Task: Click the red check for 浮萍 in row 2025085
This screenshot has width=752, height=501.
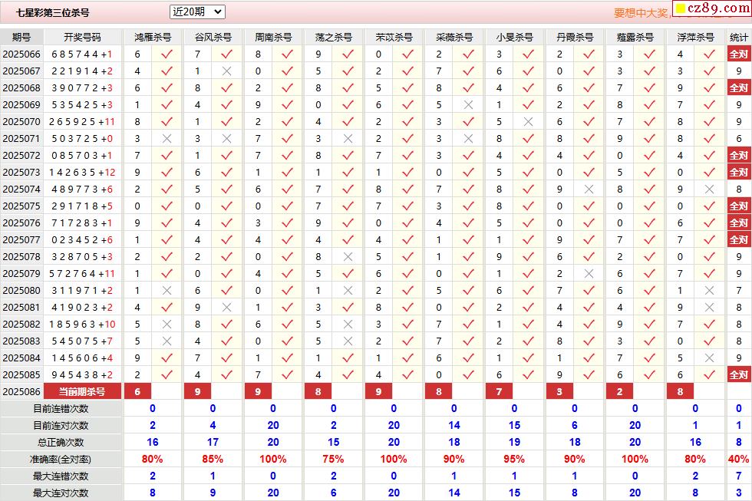Action: (x=709, y=375)
